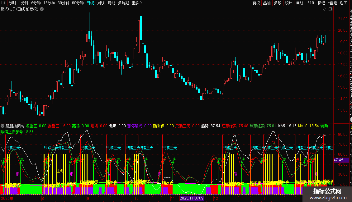Image resolution: width=352 pixels, height=202 pixels.
Task: Click the MA5: 19.17 value
Action: click(x=287, y=126)
